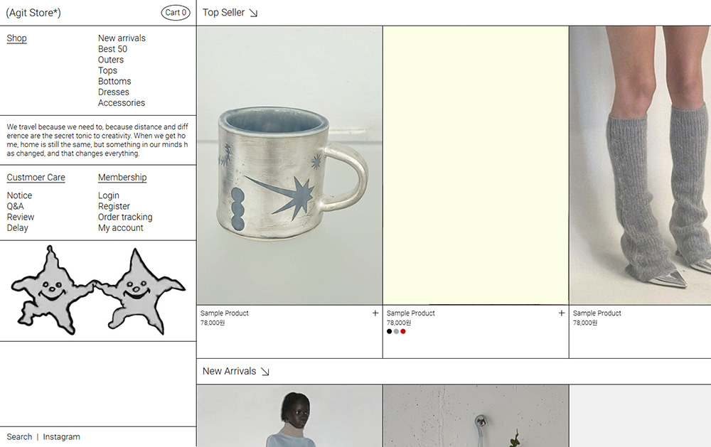This screenshot has width=711, height=447.
Task: Open the Cart 0 button
Action: pos(176,13)
